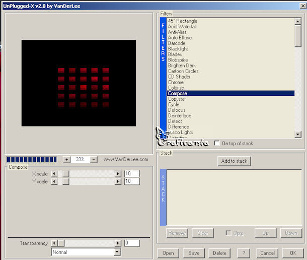Image resolution: width=307 pixels, height=260 pixels.
Task: Enable the On top of stack checkbox
Action: [x=217, y=143]
